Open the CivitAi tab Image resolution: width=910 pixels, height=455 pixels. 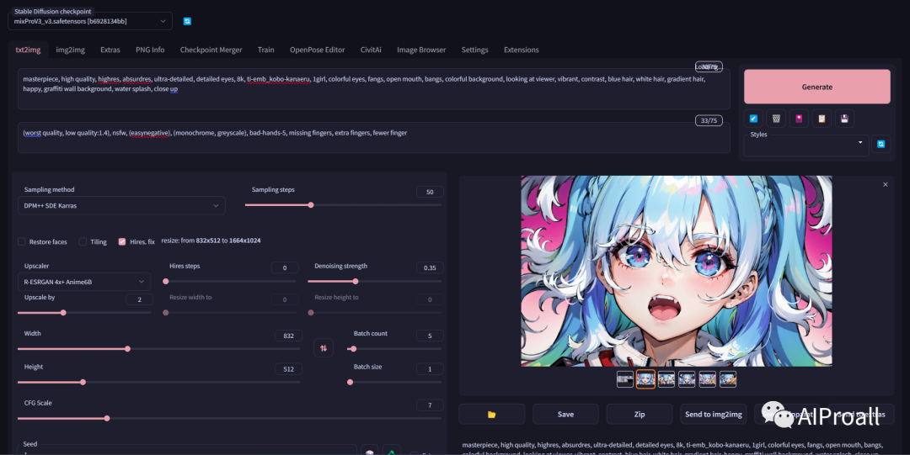371,50
